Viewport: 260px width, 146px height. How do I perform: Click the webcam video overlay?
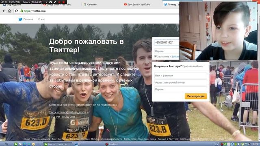(x=218, y=31)
